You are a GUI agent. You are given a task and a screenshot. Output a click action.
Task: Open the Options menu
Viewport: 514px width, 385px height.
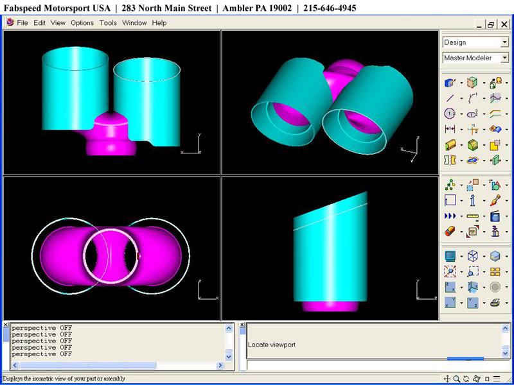pos(82,22)
